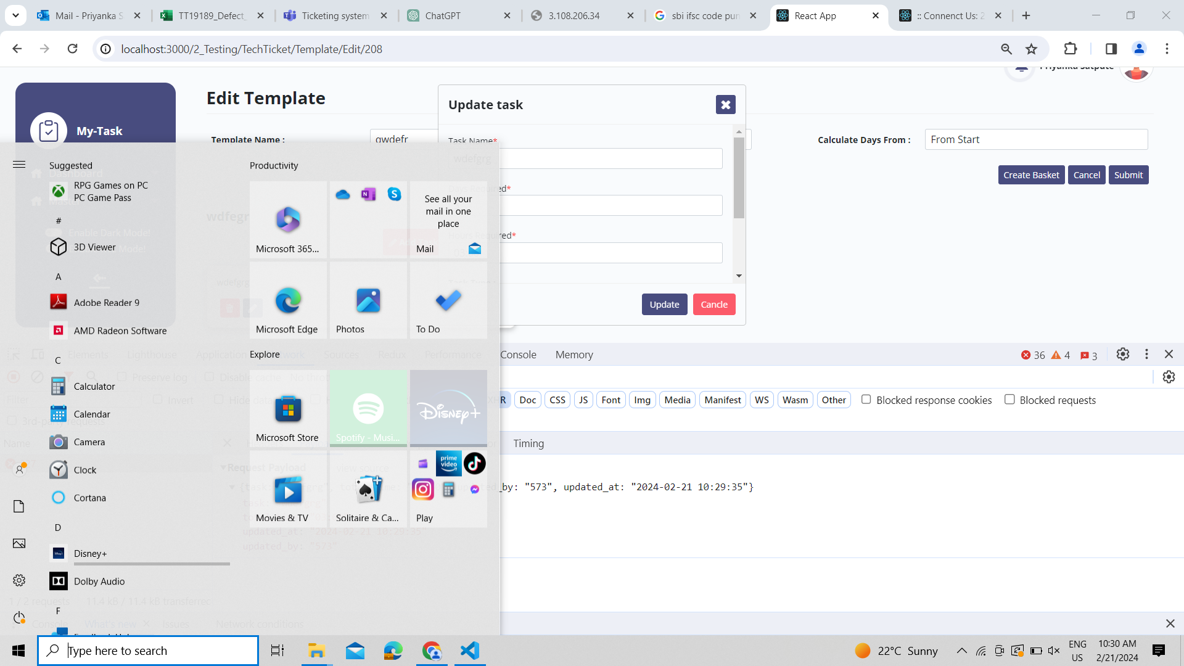Filter network requests by CSS
This screenshot has height=666, width=1184.
(x=557, y=400)
